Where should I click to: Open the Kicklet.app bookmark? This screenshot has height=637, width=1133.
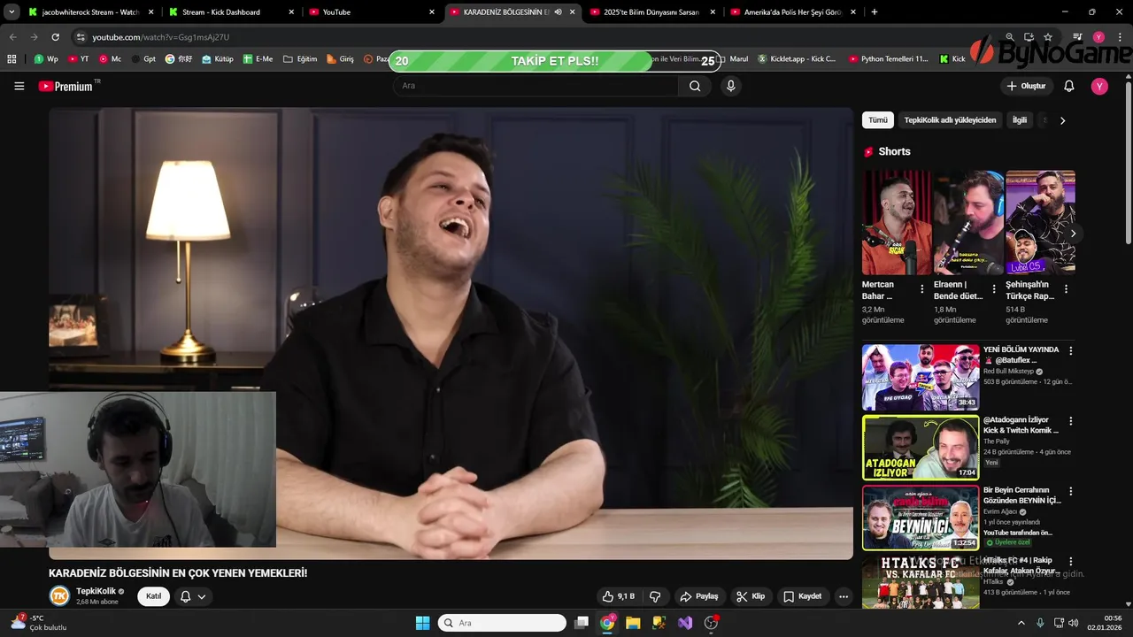797,59
